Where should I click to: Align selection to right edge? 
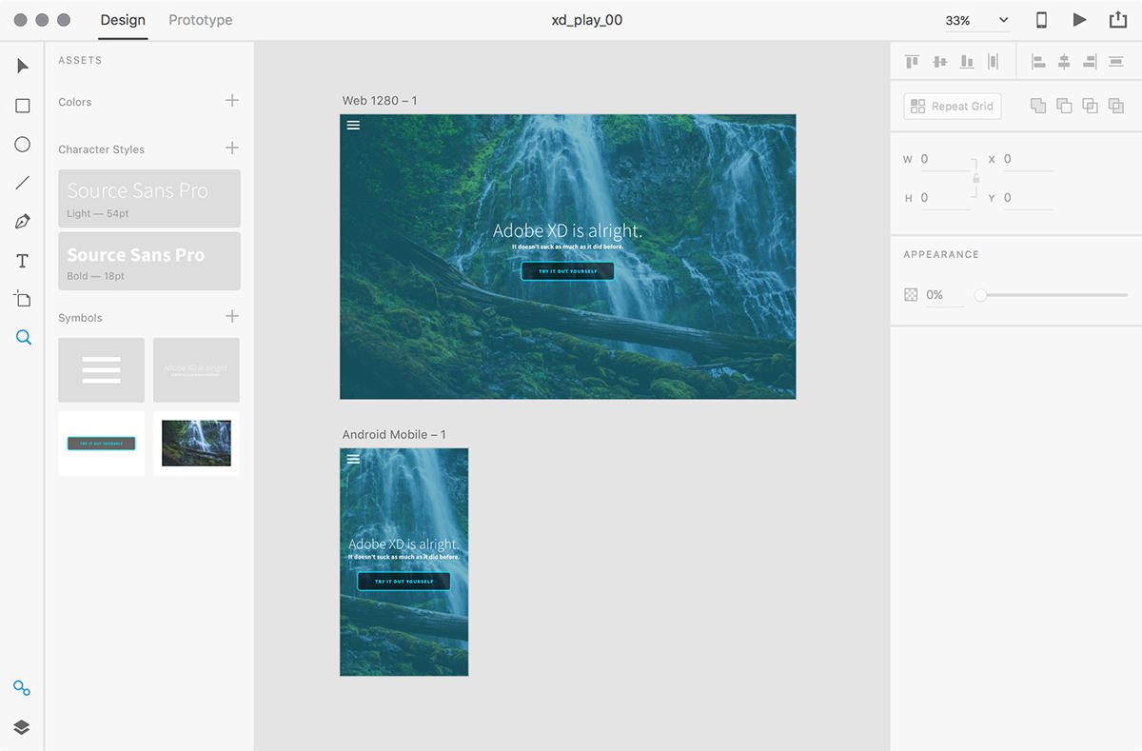click(x=1091, y=62)
